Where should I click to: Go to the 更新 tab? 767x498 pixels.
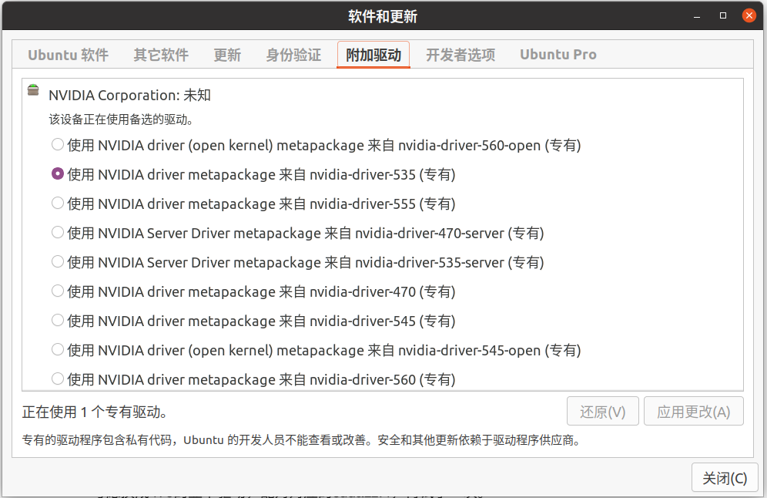point(227,55)
